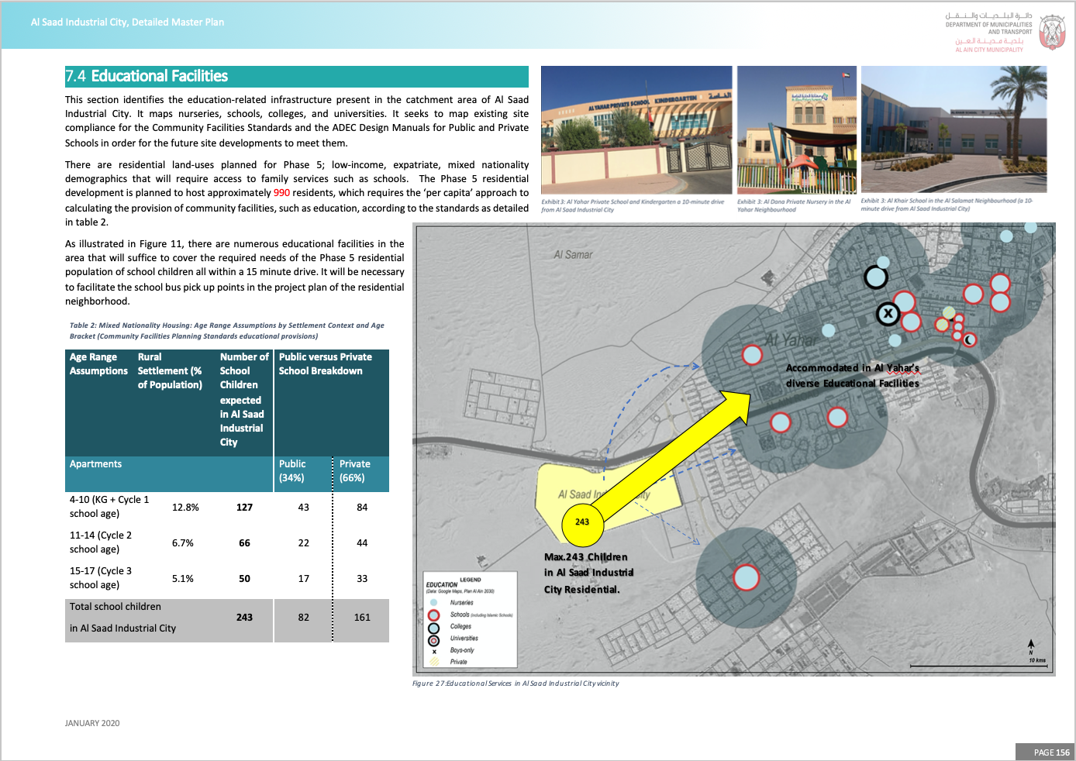Click the Nurseries legend circle icon

tap(433, 602)
